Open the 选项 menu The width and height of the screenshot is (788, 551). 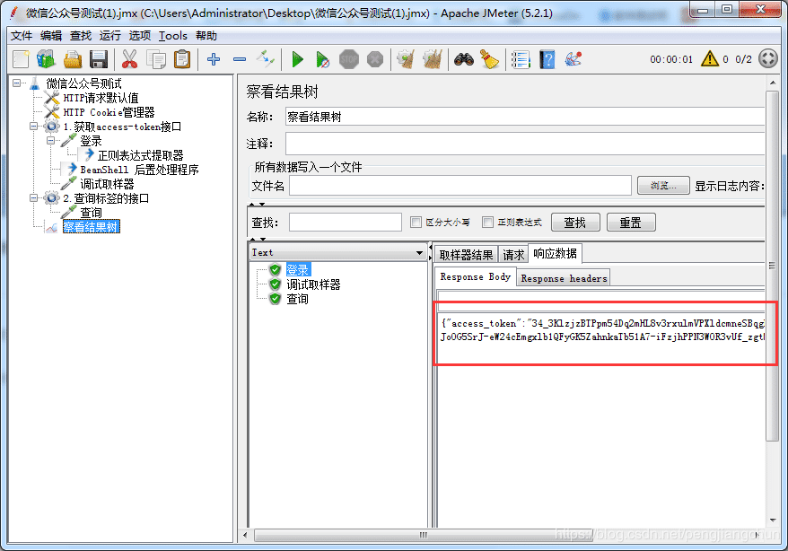coord(139,36)
